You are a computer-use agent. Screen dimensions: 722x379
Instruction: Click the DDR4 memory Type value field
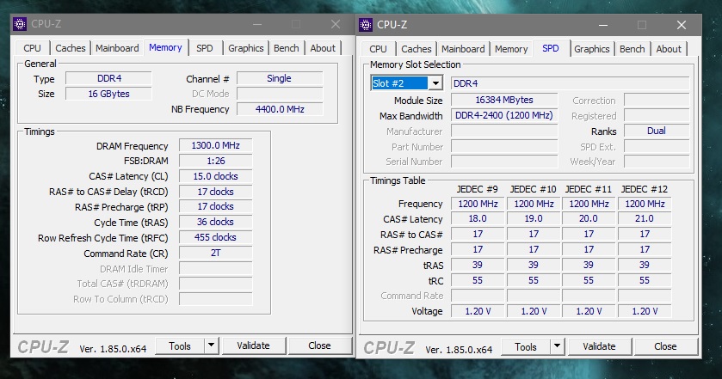108,79
